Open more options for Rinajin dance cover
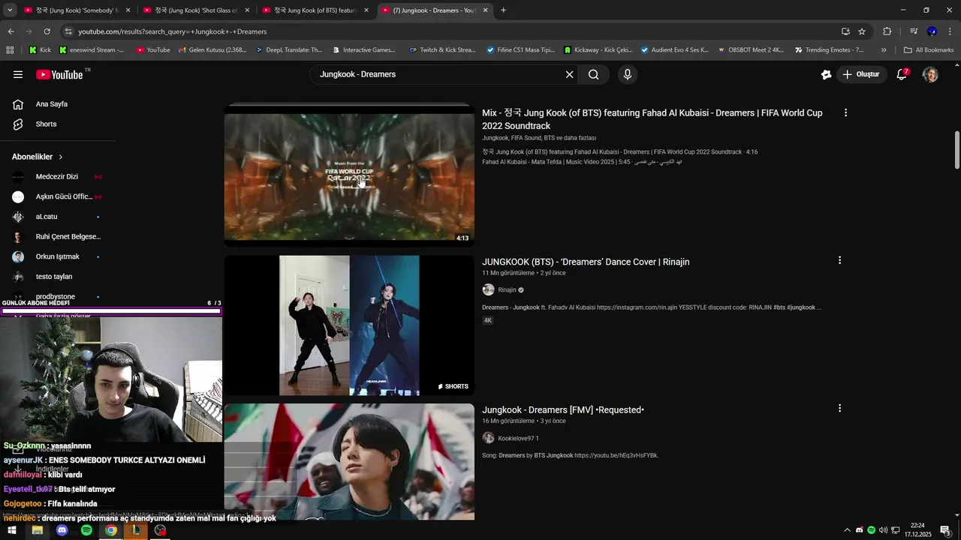 [839, 260]
